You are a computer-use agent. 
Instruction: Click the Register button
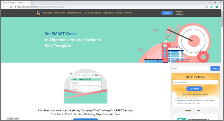point(167,13)
